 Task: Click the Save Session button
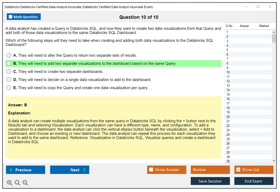pyautogui.click(x=210, y=181)
